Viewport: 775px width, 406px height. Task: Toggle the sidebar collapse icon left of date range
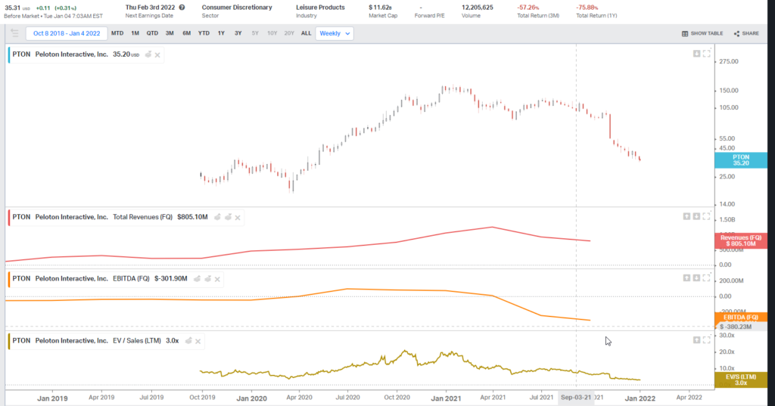pos(14,33)
